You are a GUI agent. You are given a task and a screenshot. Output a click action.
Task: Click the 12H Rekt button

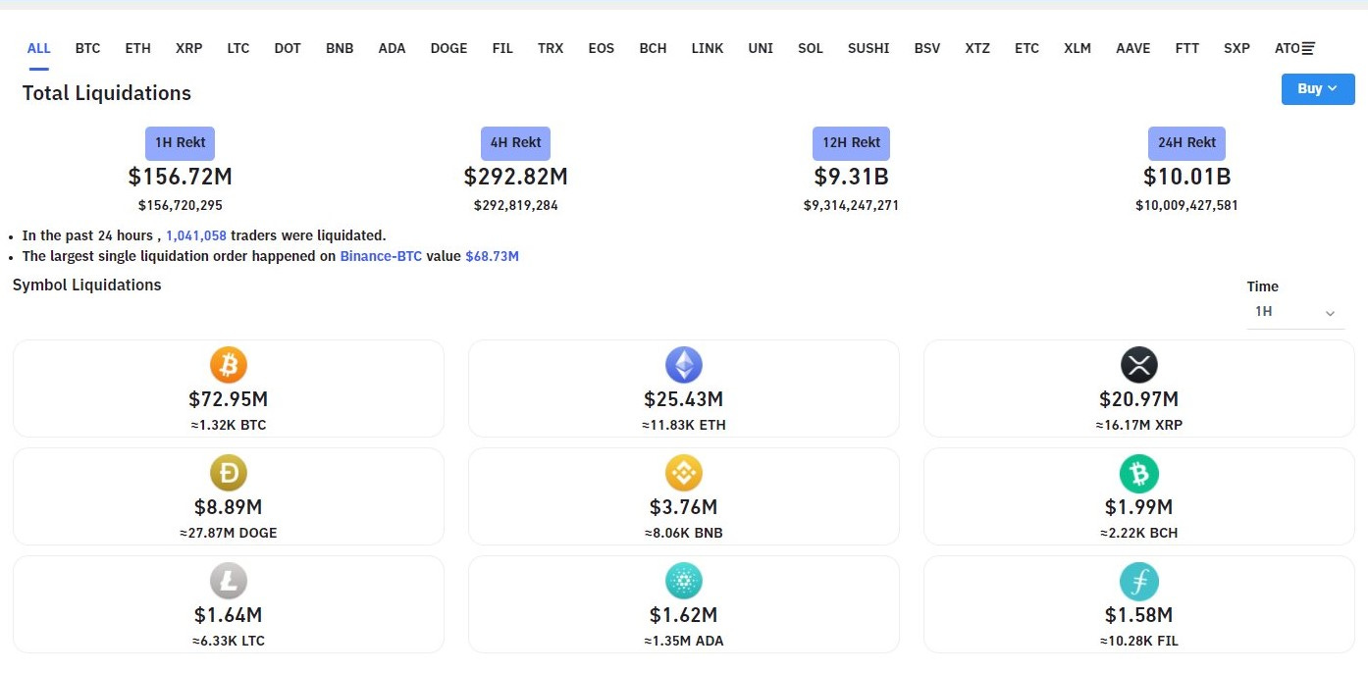[x=852, y=143]
